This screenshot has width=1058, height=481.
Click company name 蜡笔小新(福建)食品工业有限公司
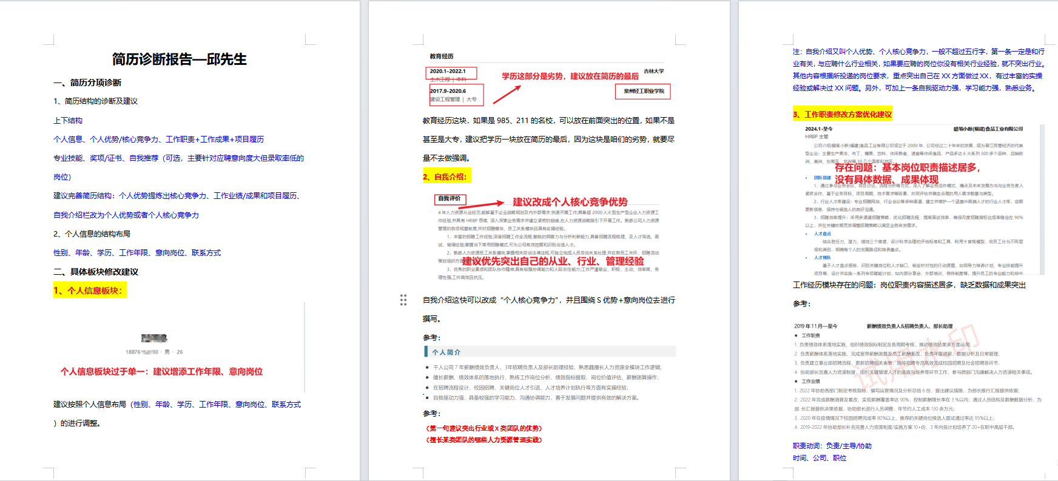(x=988, y=129)
